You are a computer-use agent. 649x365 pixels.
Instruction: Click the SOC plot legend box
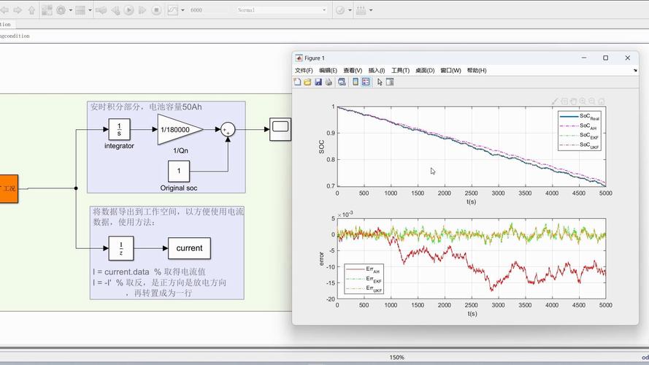click(x=580, y=131)
